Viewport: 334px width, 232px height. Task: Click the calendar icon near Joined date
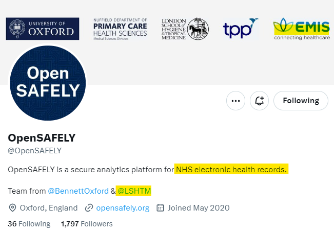[160, 208]
